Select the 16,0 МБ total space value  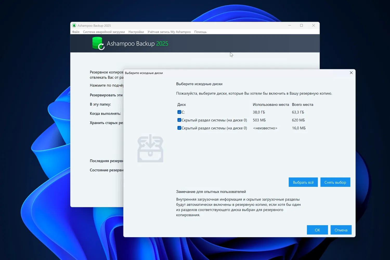point(299,128)
